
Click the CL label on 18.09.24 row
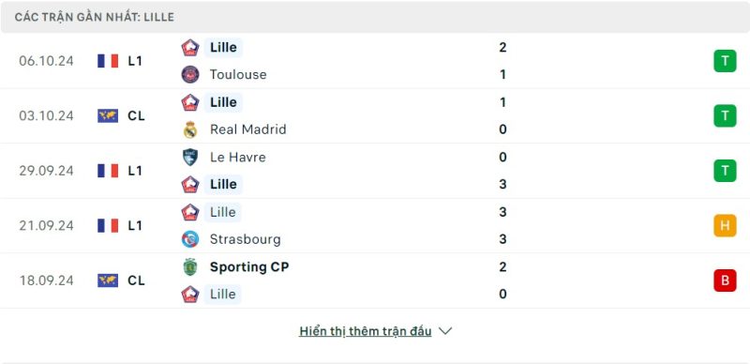pyautogui.click(x=136, y=281)
